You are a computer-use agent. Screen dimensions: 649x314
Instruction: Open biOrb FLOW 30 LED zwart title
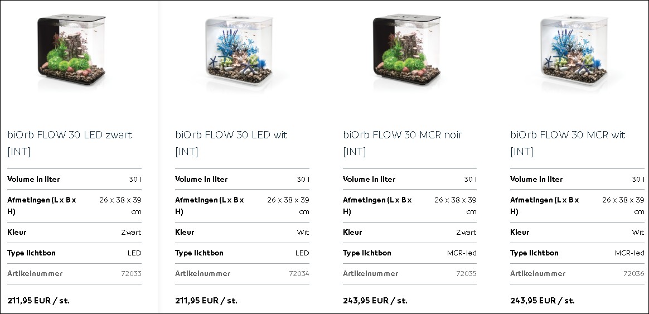[x=70, y=143]
